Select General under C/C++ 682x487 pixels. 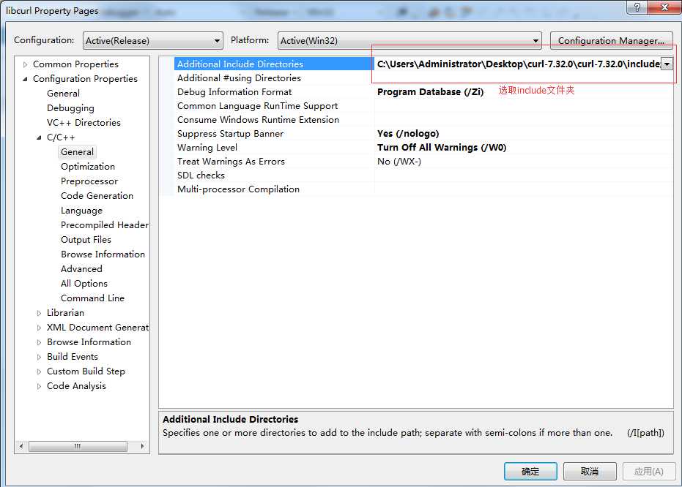(x=77, y=152)
